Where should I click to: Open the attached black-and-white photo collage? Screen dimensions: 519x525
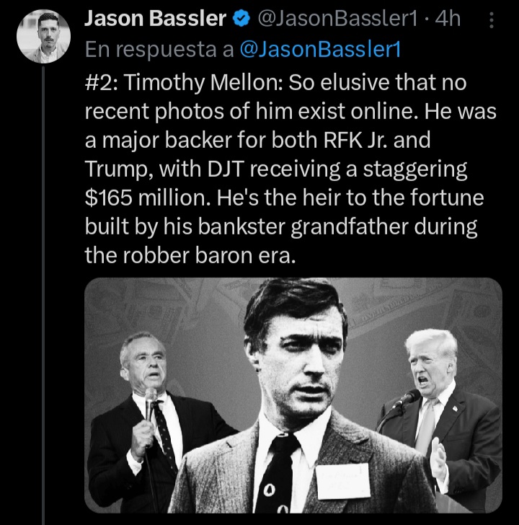tap(293, 395)
